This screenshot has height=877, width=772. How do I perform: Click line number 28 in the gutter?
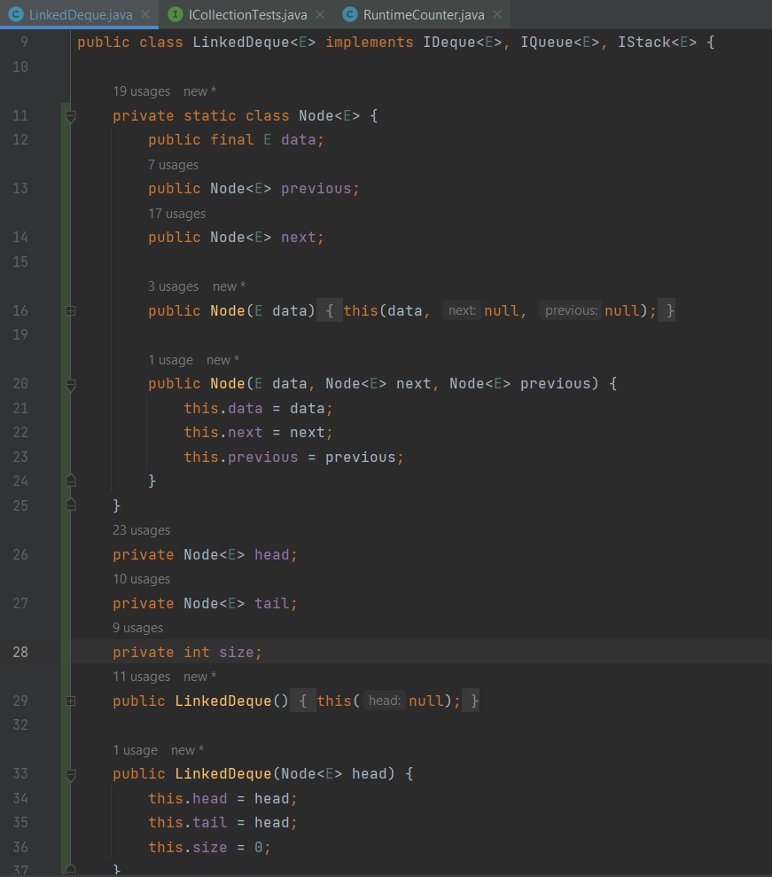point(20,653)
